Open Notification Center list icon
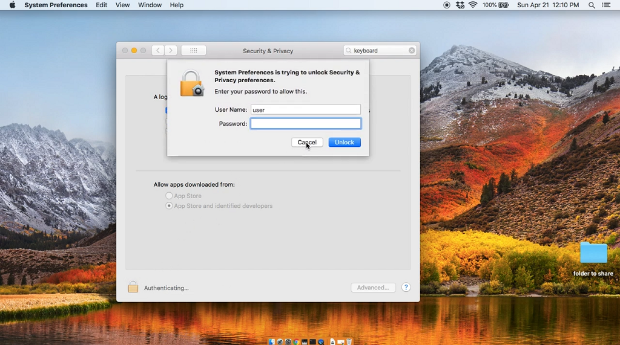Image resolution: width=620 pixels, height=345 pixels. 606,5
